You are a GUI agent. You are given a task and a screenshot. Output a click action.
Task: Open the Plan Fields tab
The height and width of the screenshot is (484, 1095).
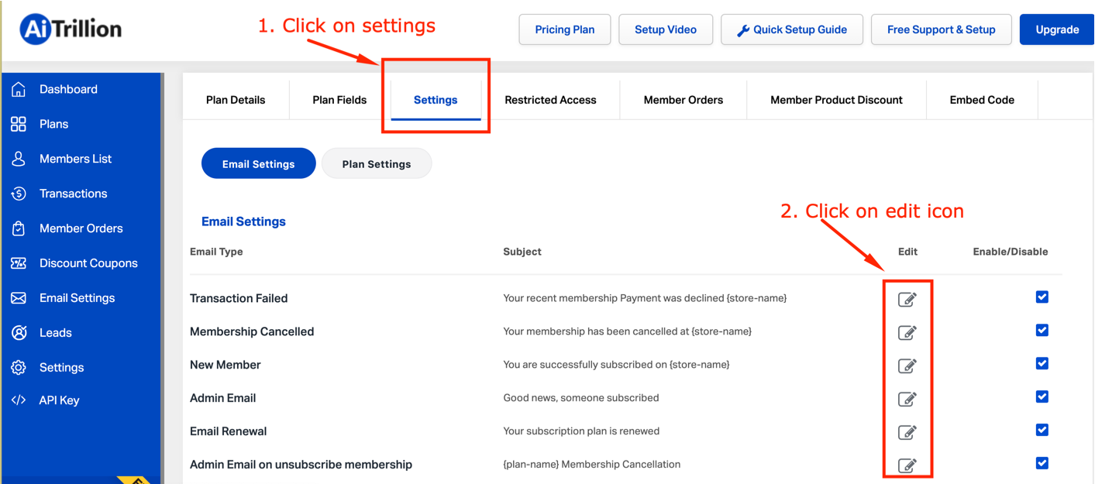(339, 100)
